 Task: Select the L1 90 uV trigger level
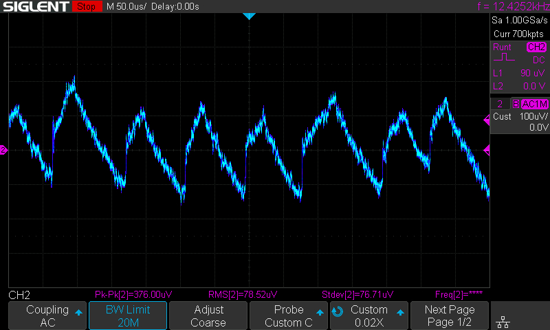[519, 73]
